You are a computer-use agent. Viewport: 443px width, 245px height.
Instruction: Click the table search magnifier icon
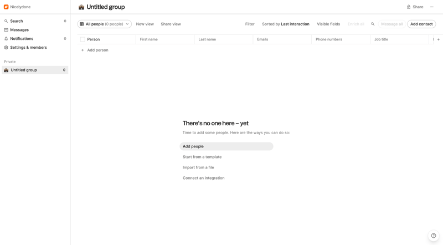tap(373, 24)
